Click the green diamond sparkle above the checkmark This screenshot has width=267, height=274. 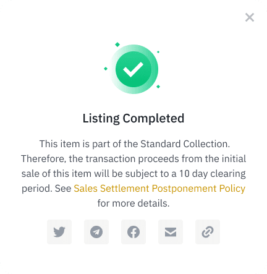pos(117,45)
